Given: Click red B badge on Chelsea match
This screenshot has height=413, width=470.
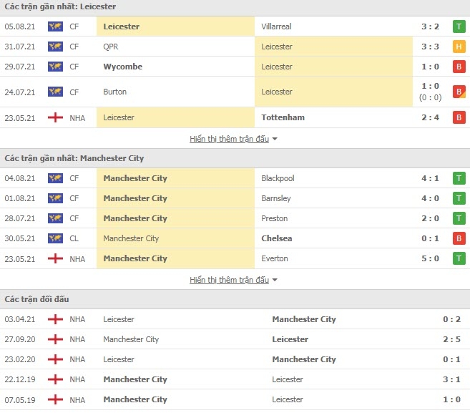Looking at the screenshot, I should (x=459, y=238).
